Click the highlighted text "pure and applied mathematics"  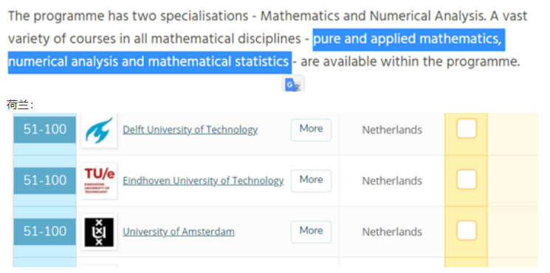(x=407, y=39)
